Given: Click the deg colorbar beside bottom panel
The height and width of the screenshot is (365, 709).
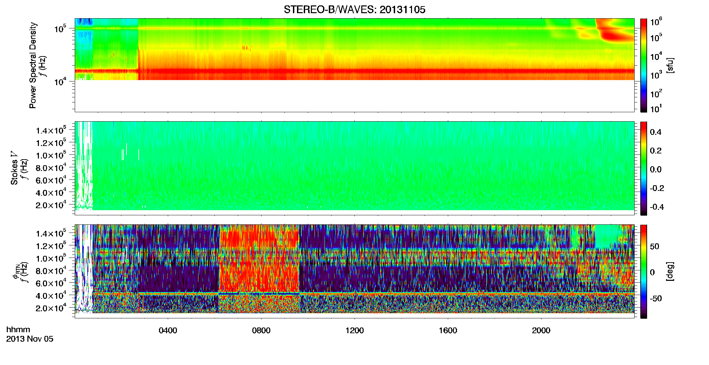Looking at the screenshot, I should 644,271.
